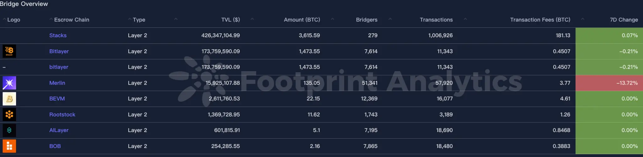Toggle sort arrow beside Escrow Chain header

pos(51,19)
